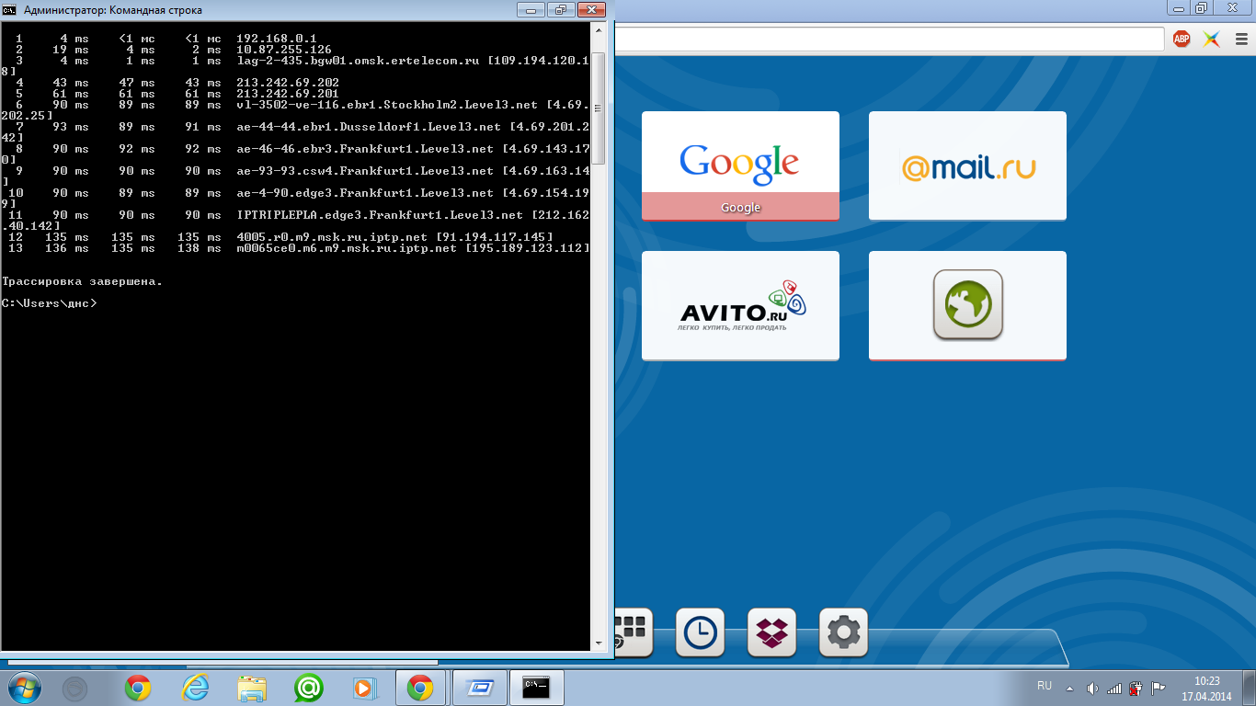Click the 10.87.255.126 hop address

click(284, 49)
